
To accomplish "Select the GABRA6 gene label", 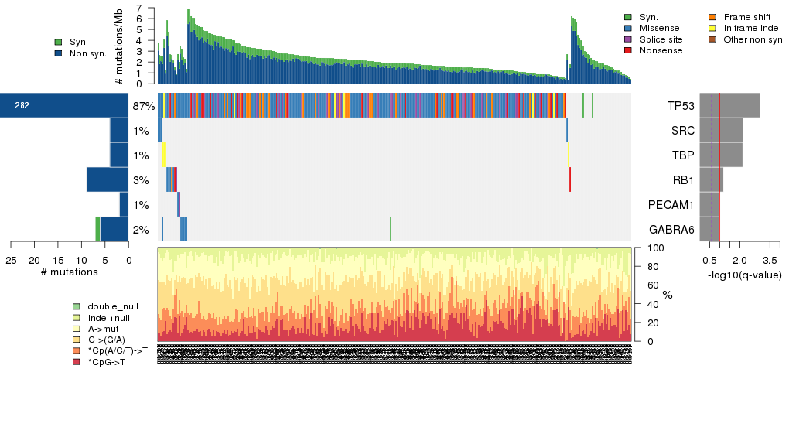I will click(x=671, y=230).
